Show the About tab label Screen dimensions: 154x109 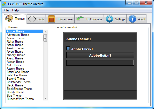[x=142, y=19]
